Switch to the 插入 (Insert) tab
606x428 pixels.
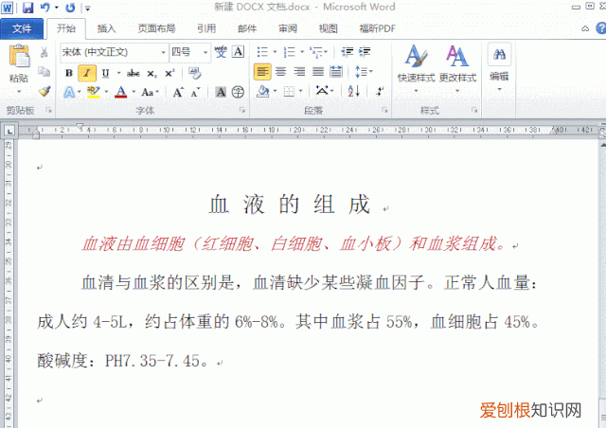(x=106, y=28)
